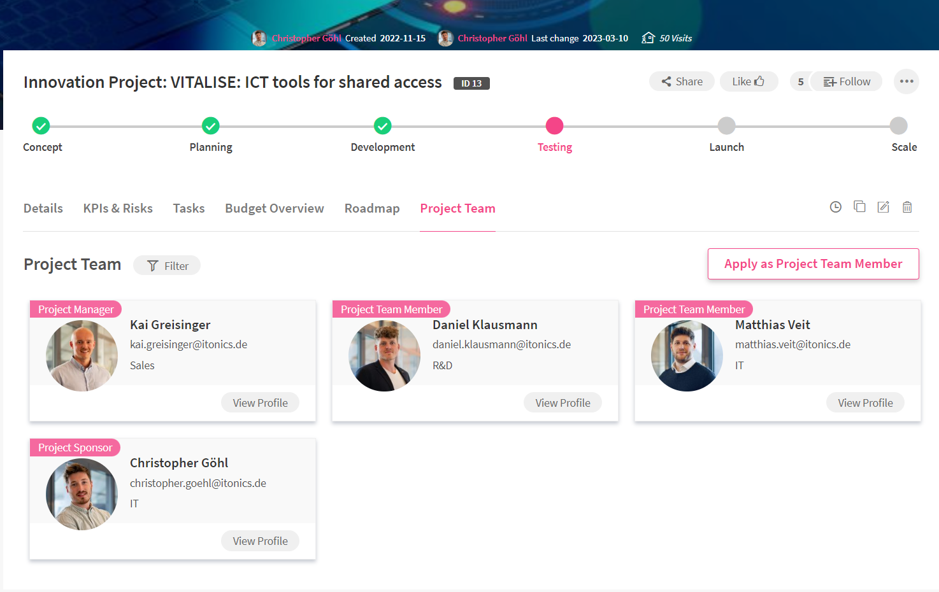Open the three-dots more options menu
This screenshot has width=939, height=592.
[x=907, y=81]
